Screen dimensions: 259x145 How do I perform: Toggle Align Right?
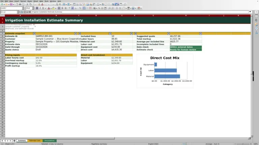coord(65,8)
